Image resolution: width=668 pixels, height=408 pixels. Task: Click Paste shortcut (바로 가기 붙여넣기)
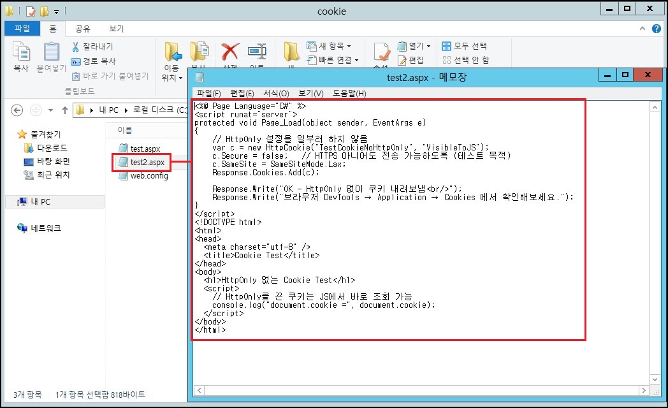(110, 76)
